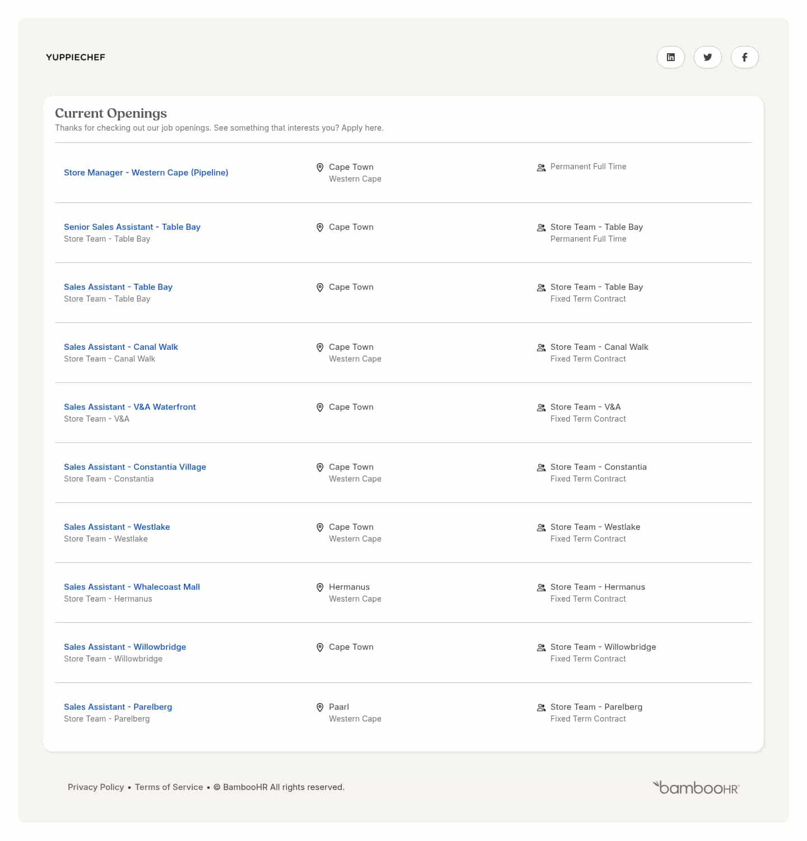The width and height of the screenshot is (807, 841).
Task: Open the Facebook share icon
Action: pos(745,57)
